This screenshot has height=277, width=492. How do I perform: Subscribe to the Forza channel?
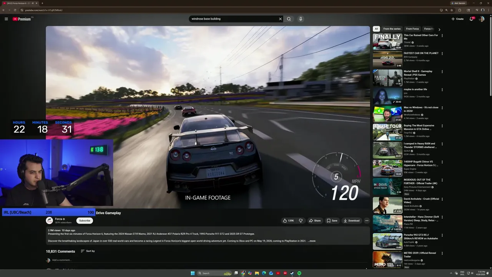coord(85,220)
